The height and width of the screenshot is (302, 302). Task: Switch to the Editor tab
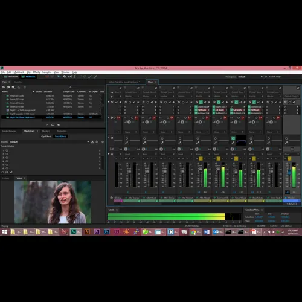124,82
